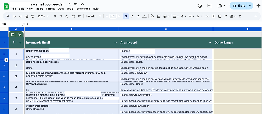Increase font size with plus button

tap(119, 16)
